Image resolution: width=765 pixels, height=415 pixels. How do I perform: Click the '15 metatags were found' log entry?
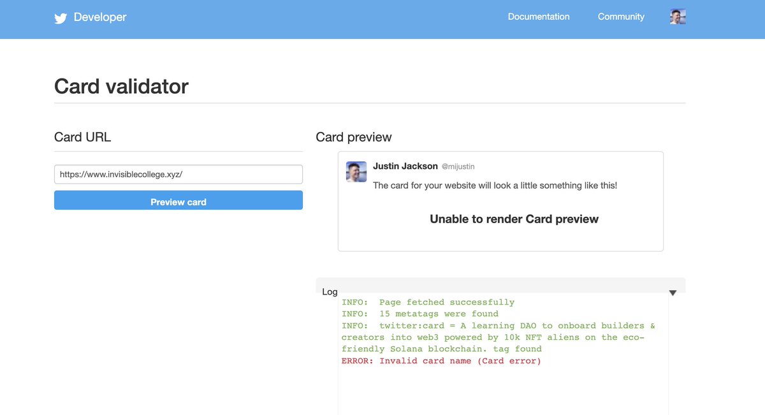point(420,314)
